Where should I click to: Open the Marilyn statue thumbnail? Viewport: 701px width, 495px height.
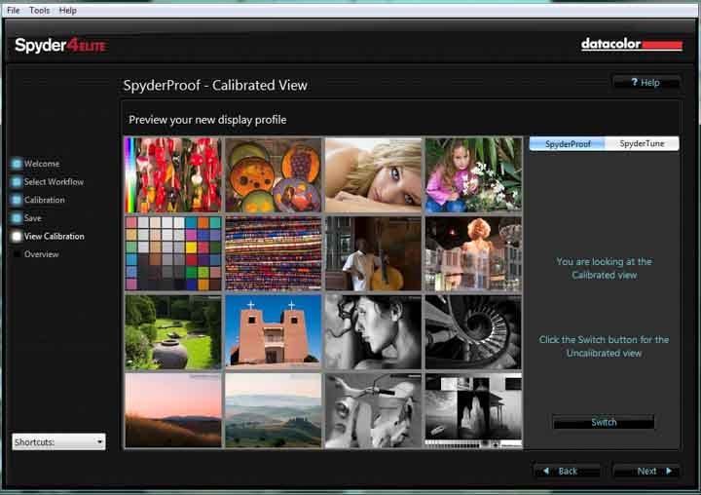[473, 253]
